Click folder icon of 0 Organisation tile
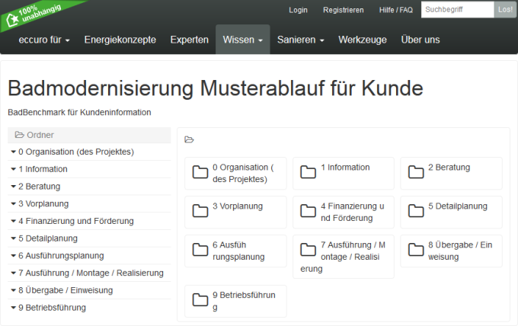518x326 pixels. pos(200,172)
